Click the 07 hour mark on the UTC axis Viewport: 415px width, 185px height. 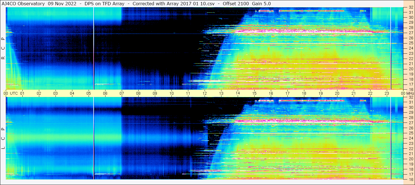pyautogui.click(x=122, y=93)
